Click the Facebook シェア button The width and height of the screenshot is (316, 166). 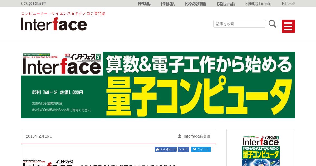pos(183,149)
